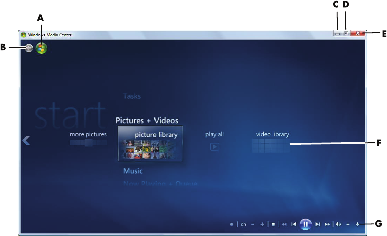Open the video library option
Screen dimensions: 387x236
(272, 134)
